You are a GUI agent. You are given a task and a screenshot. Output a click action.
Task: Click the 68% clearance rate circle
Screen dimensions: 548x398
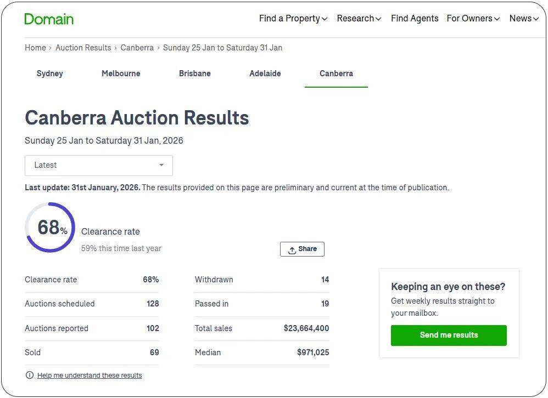(50, 228)
